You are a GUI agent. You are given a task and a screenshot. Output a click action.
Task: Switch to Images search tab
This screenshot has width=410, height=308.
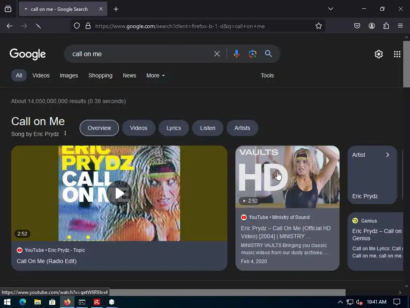tap(69, 75)
